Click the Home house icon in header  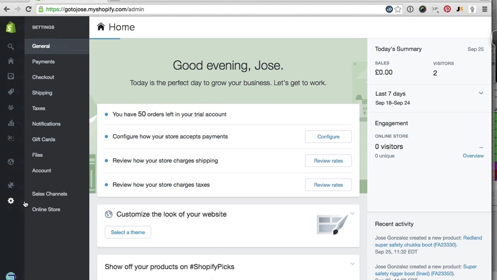tap(101, 26)
